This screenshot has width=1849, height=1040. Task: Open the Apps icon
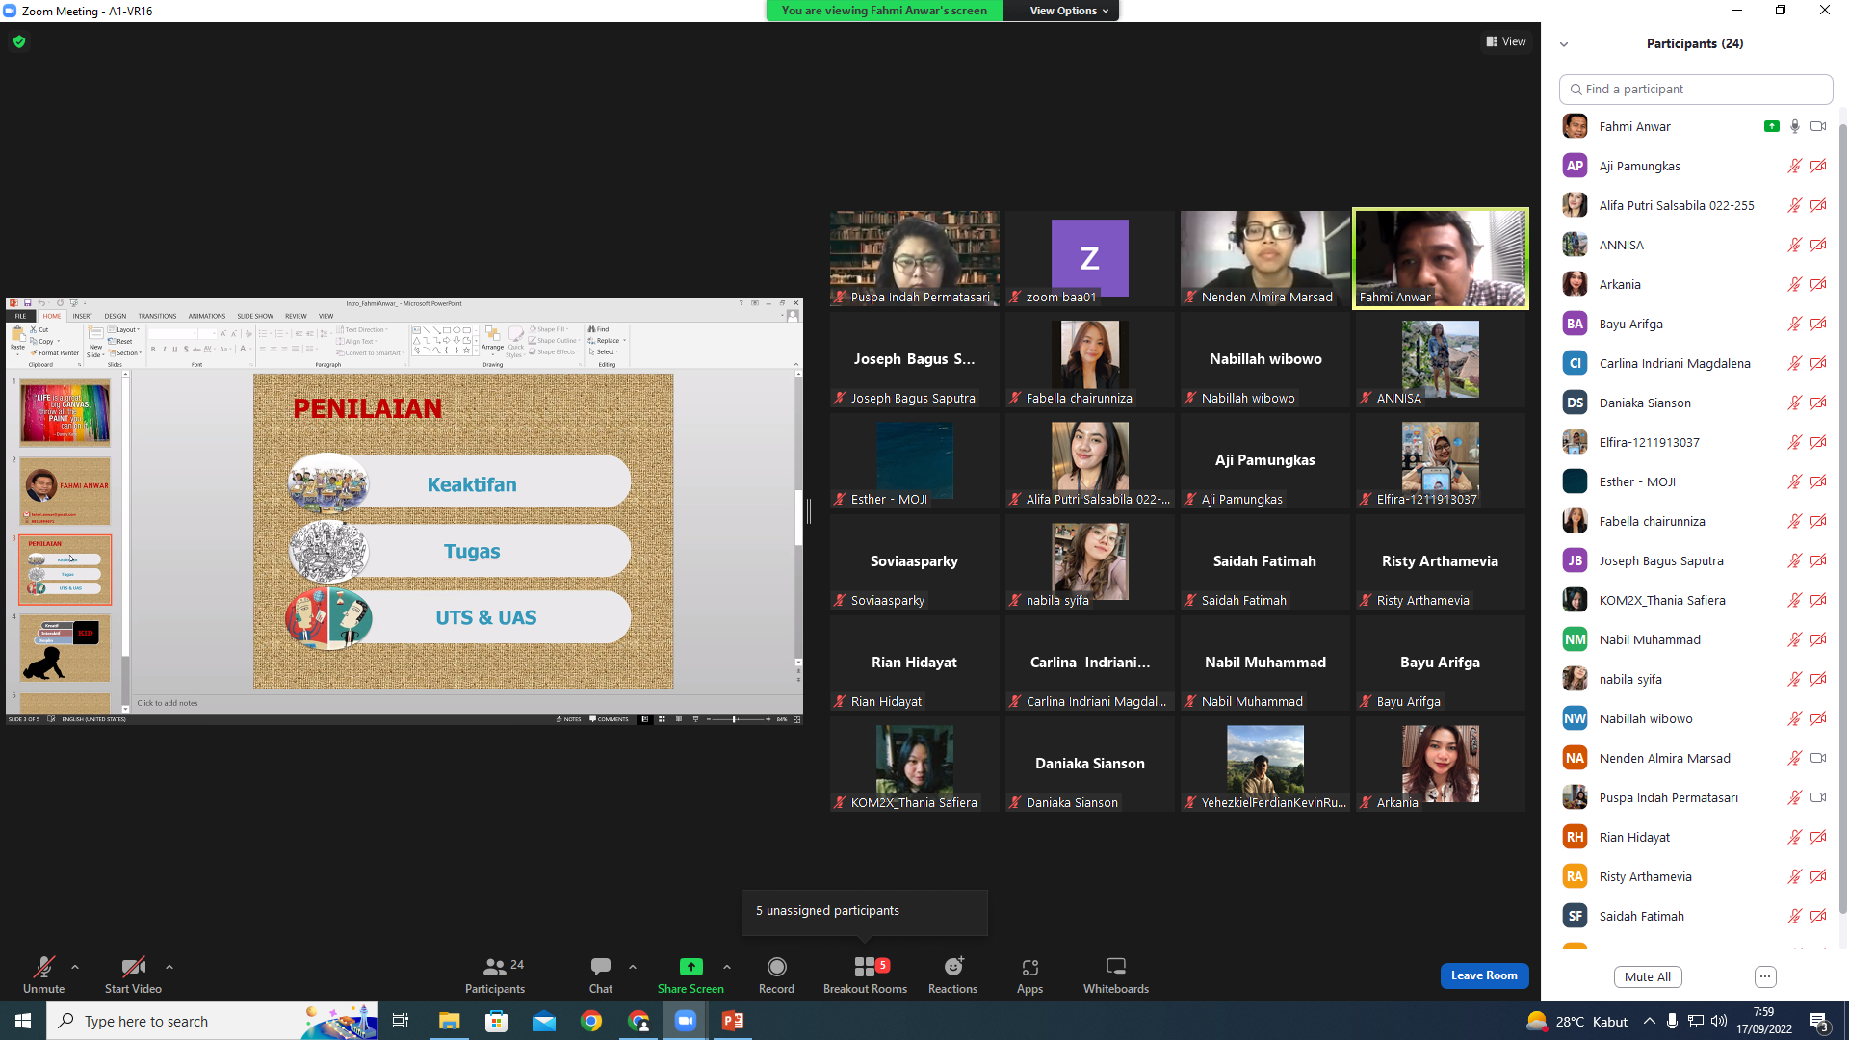pyautogui.click(x=1029, y=967)
